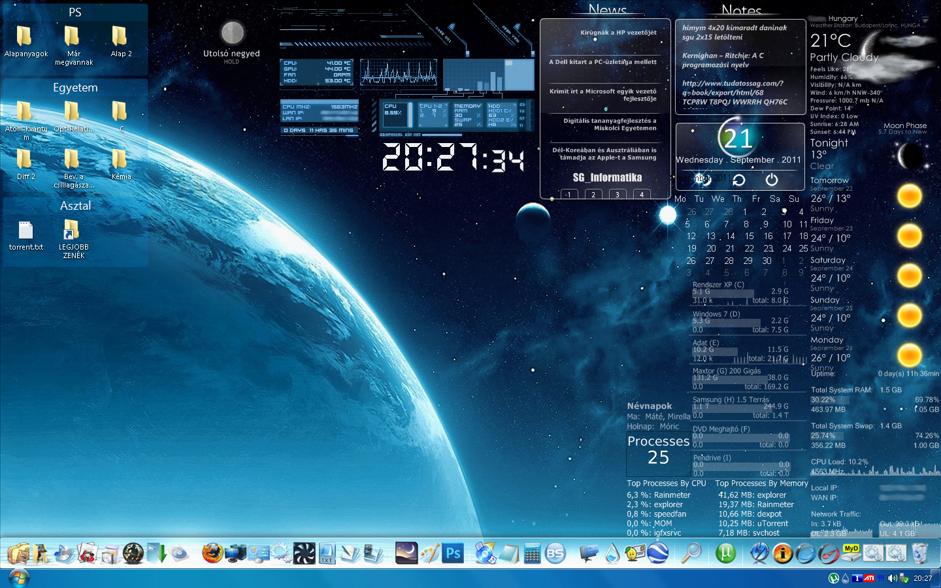Viewport: 941px width, 588px height.
Task: Open the Már megvannak folder
Action: point(73,46)
